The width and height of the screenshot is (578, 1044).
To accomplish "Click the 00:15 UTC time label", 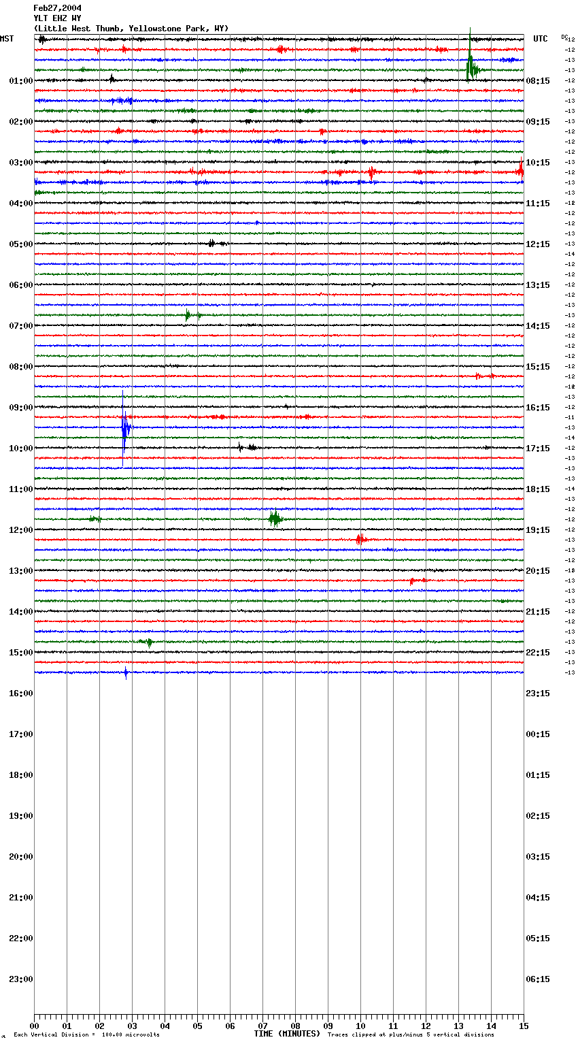I will coord(538,734).
